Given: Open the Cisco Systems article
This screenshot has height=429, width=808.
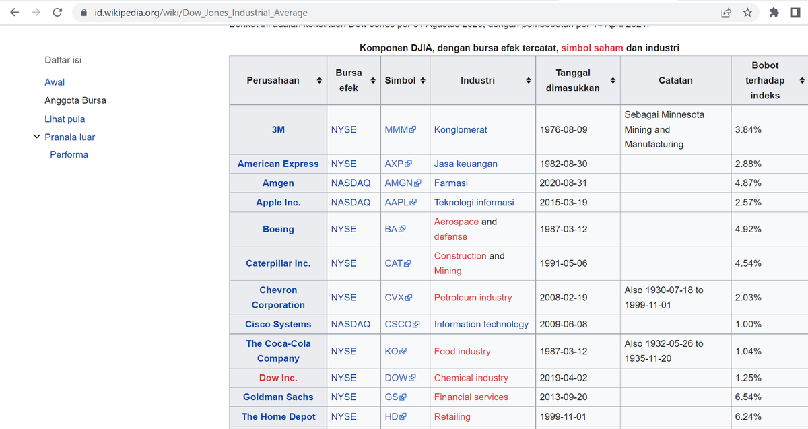Looking at the screenshot, I should 278,325.
